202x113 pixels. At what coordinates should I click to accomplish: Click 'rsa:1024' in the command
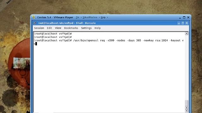pyautogui.click(x=161, y=40)
